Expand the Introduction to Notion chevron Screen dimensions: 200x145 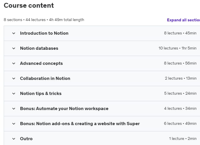tap(14, 33)
